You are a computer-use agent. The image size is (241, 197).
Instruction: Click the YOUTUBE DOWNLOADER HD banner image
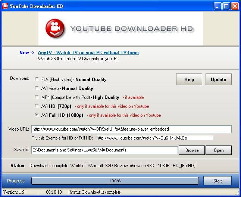click(120, 29)
